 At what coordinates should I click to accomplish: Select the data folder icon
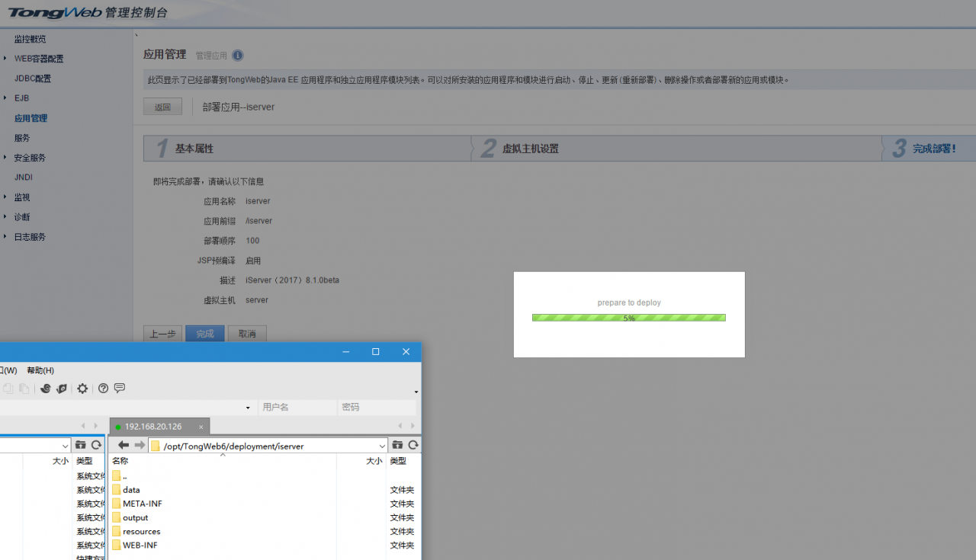coord(117,490)
